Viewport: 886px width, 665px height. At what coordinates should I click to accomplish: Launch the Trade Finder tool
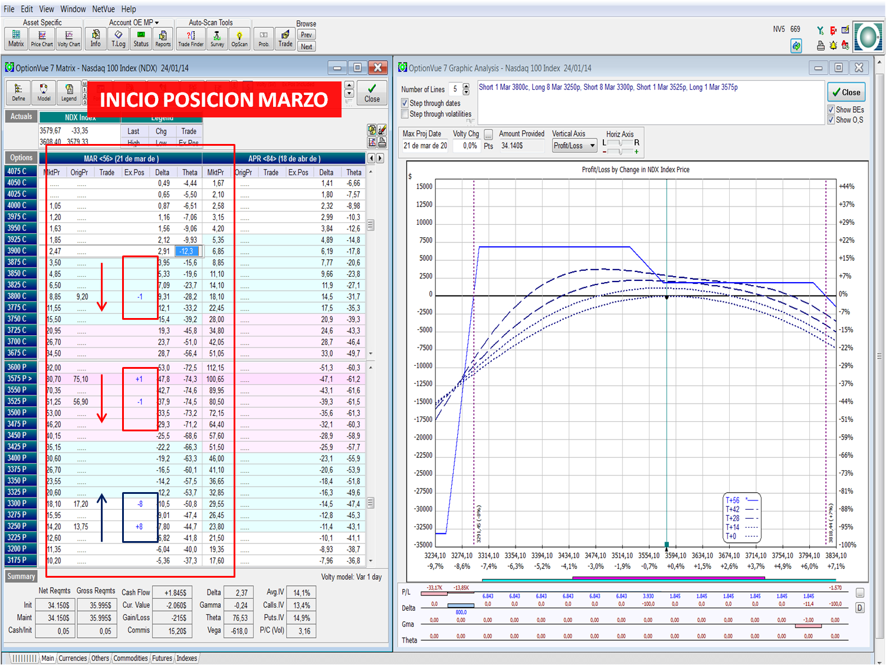[x=191, y=38]
